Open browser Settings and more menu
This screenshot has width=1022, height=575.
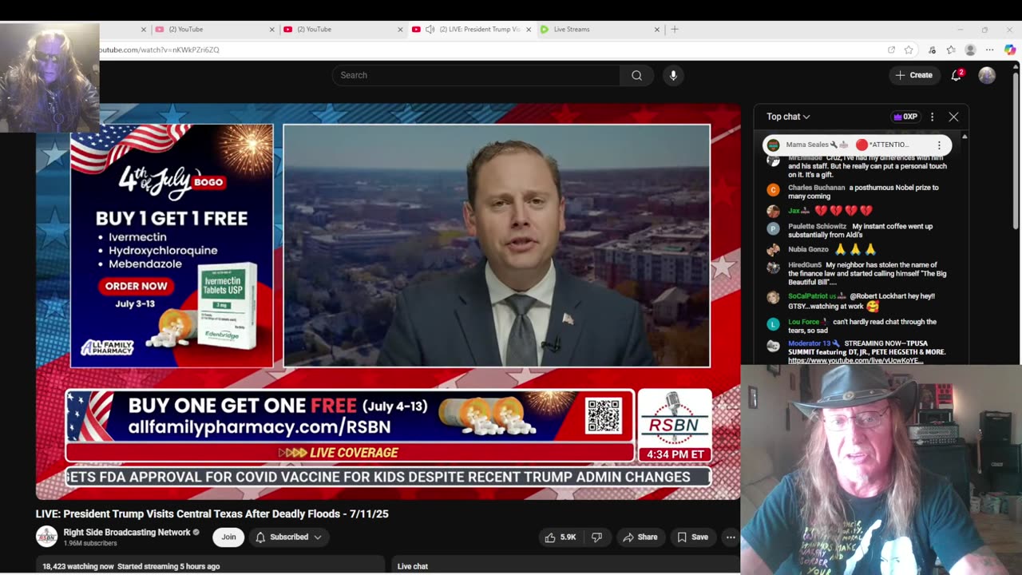click(x=990, y=50)
